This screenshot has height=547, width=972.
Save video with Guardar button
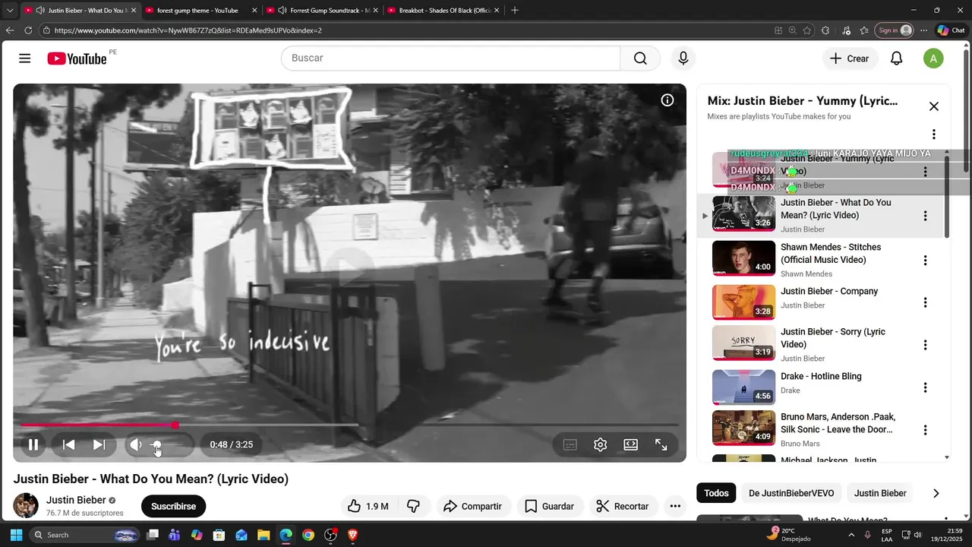point(549,506)
